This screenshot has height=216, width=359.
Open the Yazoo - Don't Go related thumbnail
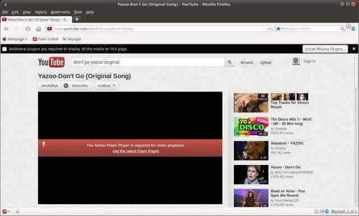[251, 174]
